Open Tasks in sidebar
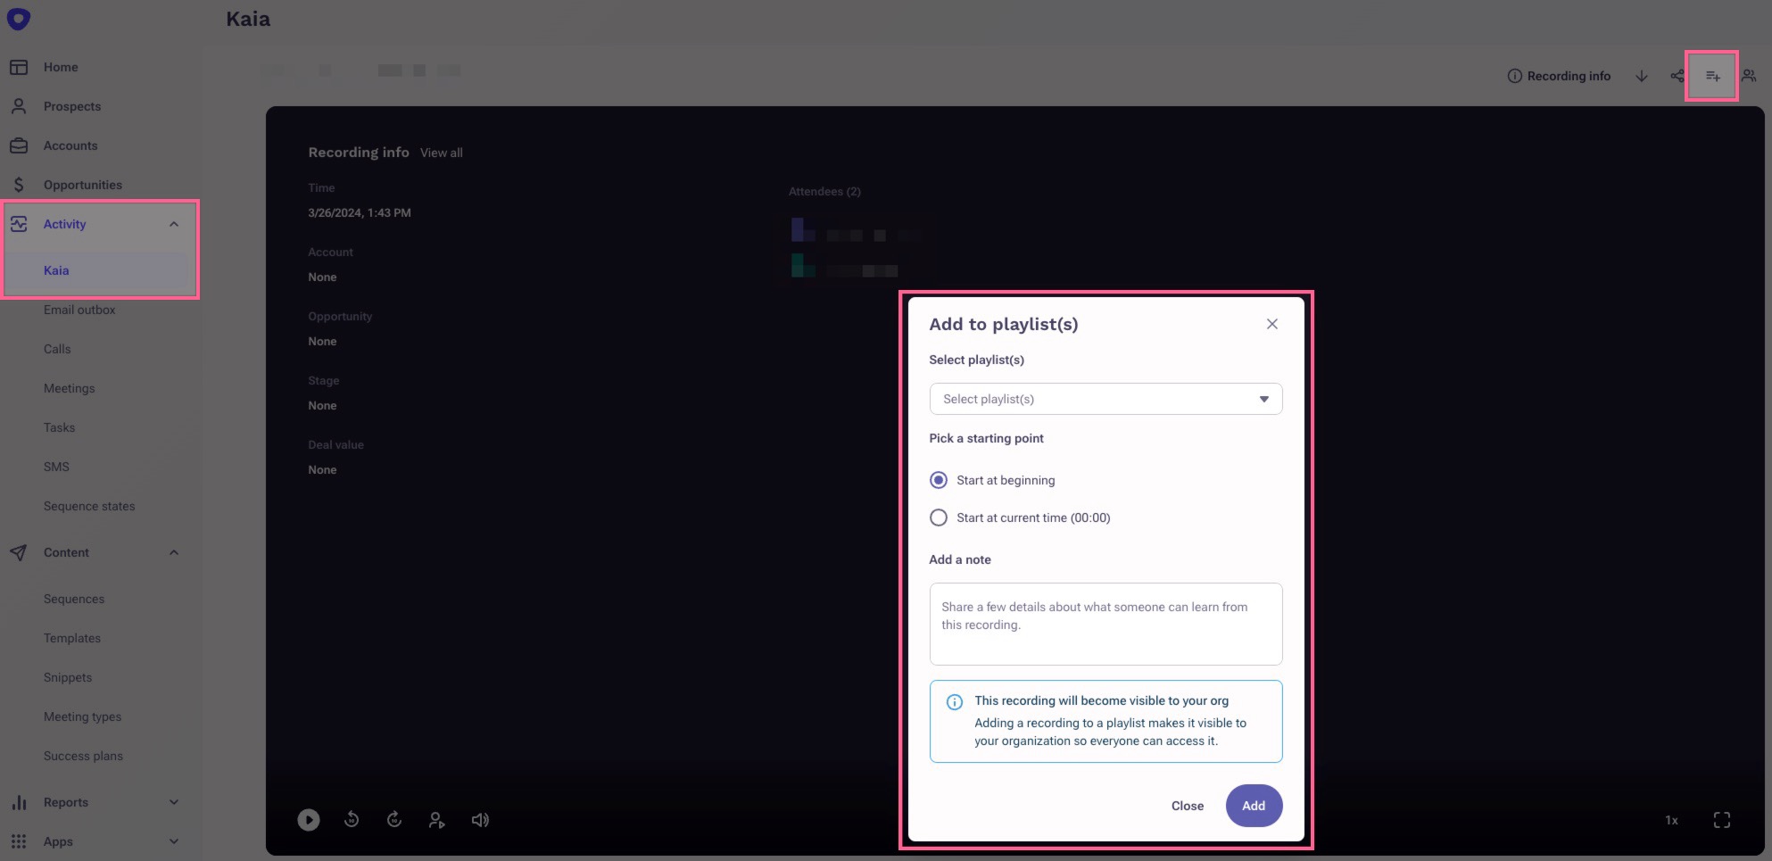The width and height of the screenshot is (1772, 861). pos(59,427)
